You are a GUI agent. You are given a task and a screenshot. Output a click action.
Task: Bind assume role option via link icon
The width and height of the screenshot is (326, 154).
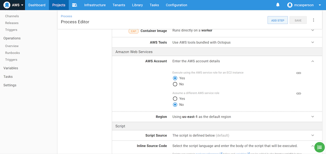pos(299,93)
